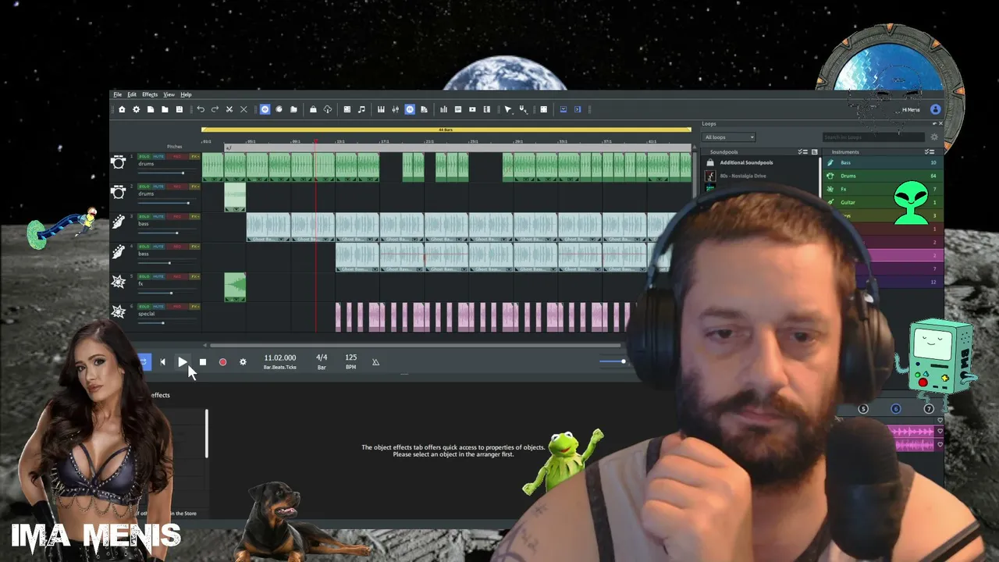Arm recording on track 6 special
This screenshot has height=562, width=999.
[177, 307]
